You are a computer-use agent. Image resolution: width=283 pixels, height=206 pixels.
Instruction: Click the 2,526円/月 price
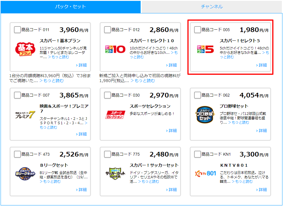tap(74, 154)
